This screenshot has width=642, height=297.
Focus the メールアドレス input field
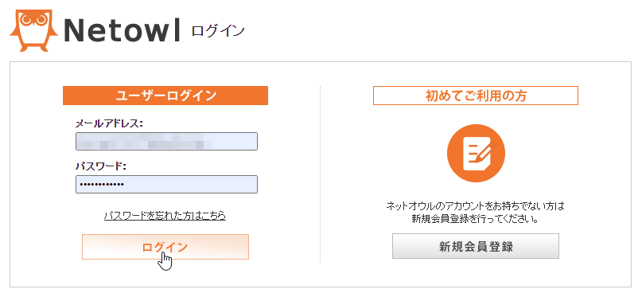click(x=166, y=141)
